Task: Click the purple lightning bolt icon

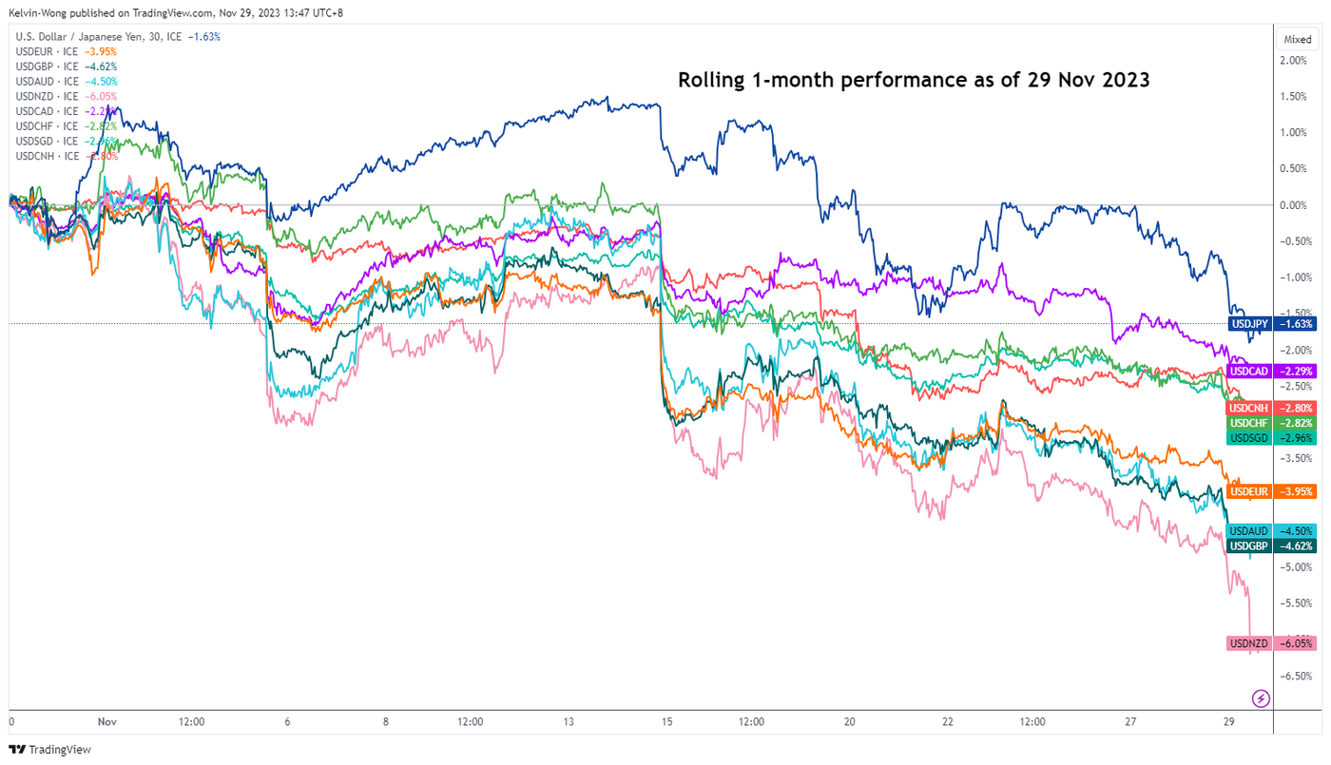Action: [x=1261, y=698]
